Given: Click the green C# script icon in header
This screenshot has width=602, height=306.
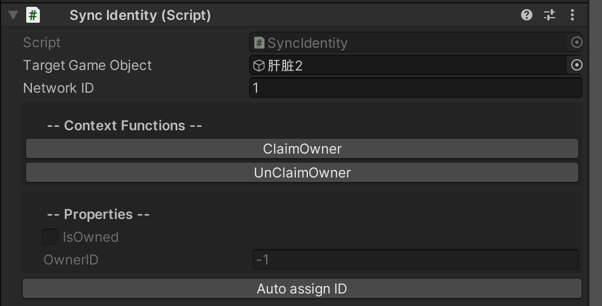Looking at the screenshot, I should pyautogui.click(x=33, y=15).
